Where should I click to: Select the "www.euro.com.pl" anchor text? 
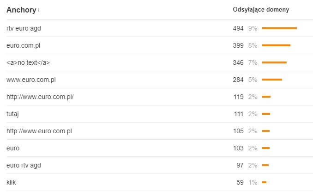[x=31, y=80]
